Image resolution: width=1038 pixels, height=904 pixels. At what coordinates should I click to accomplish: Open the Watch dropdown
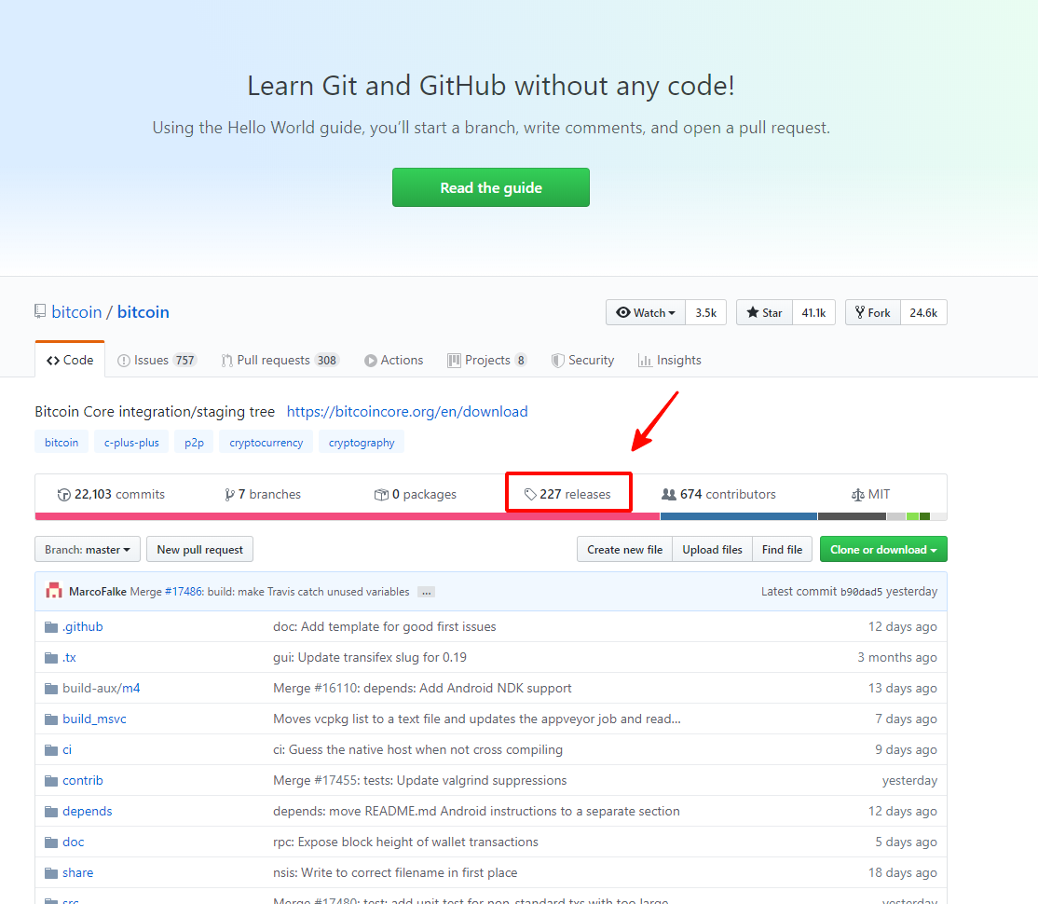646,312
